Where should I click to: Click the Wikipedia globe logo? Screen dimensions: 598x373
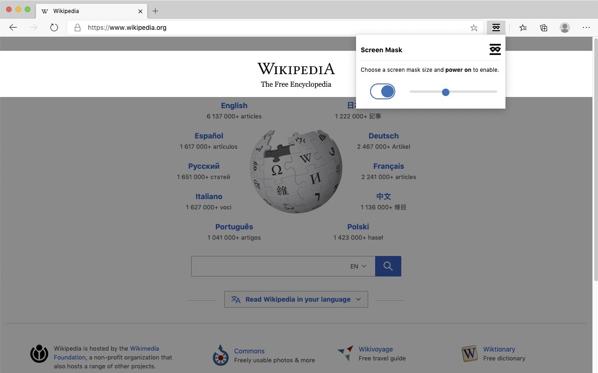point(296,172)
